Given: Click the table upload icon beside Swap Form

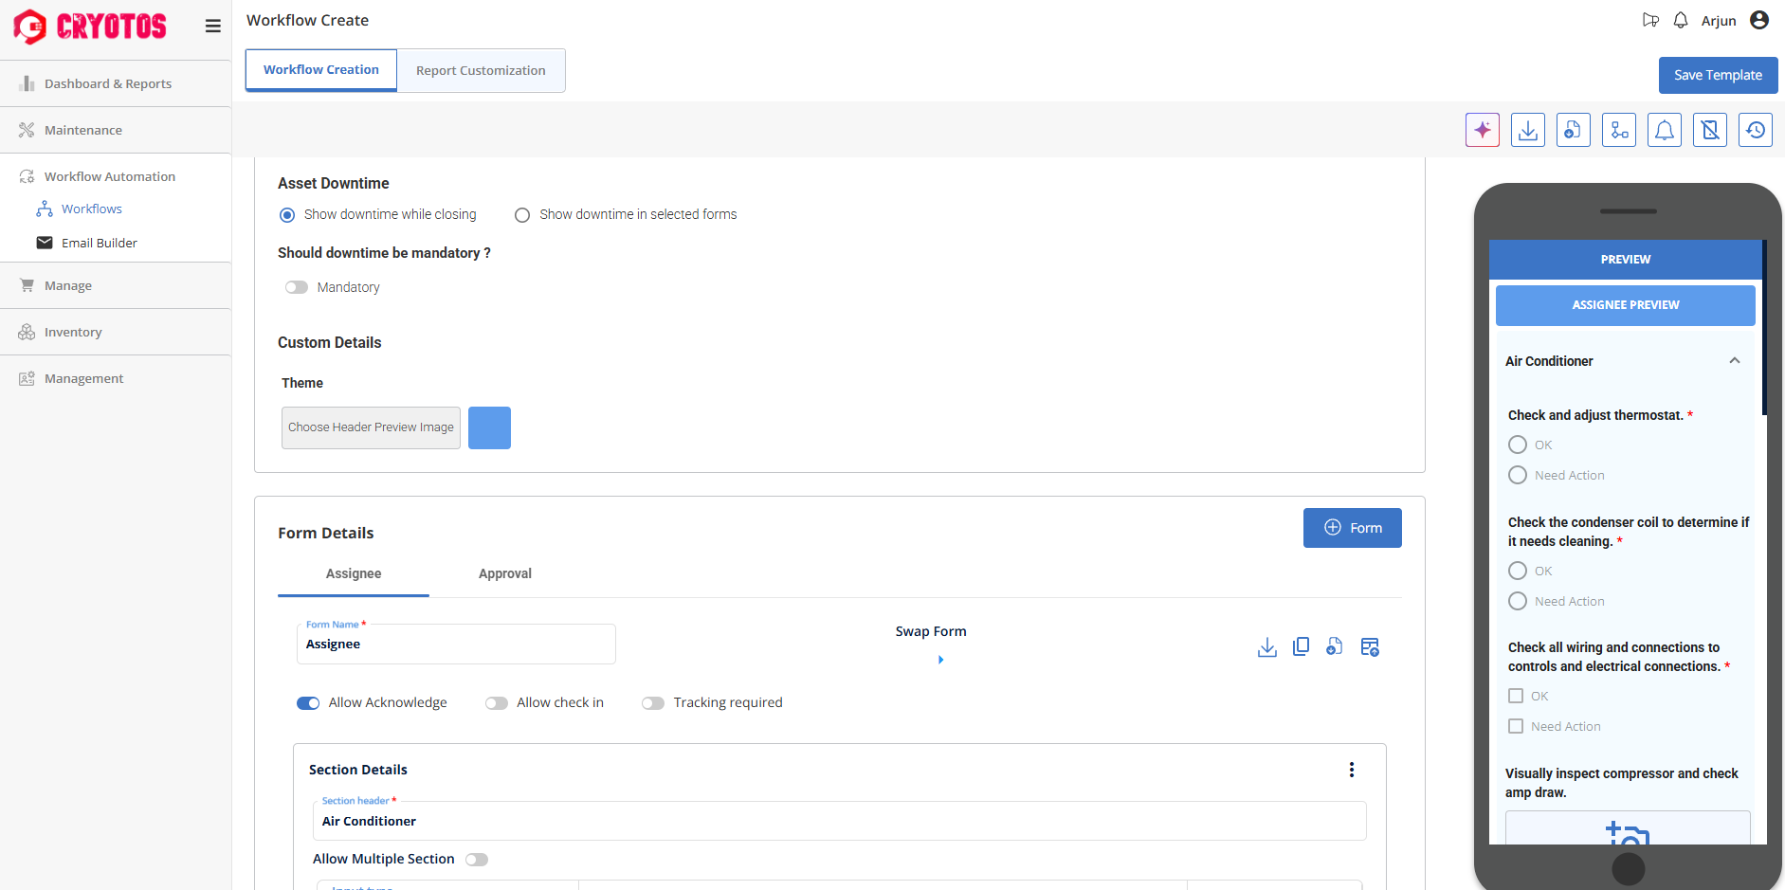Looking at the screenshot, I should pyautogui.click(x=1369, y=646).
